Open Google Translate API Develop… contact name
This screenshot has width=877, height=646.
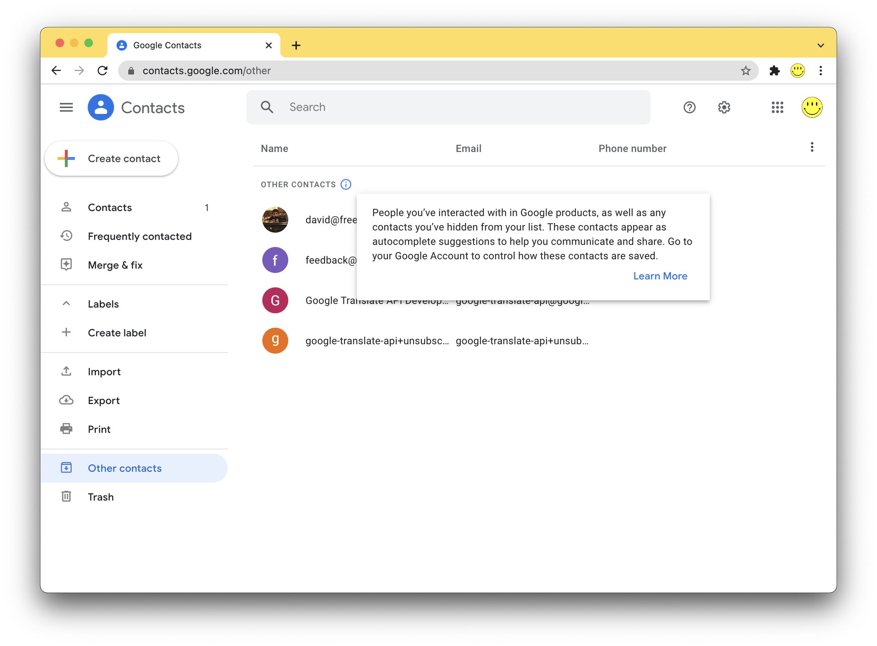tap(377, 300)
